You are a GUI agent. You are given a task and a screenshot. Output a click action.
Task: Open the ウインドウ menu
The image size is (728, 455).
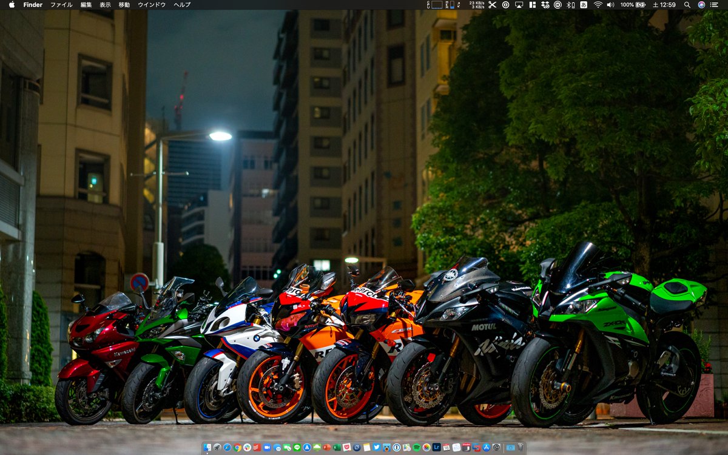click(152, 4)
